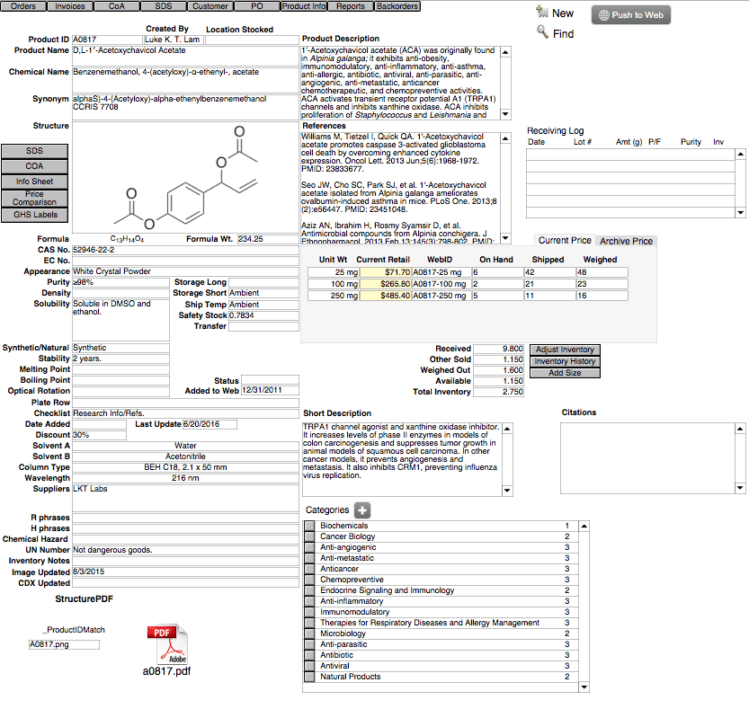Click the Created By name field
Screen dimensions: 749x709
174,40
